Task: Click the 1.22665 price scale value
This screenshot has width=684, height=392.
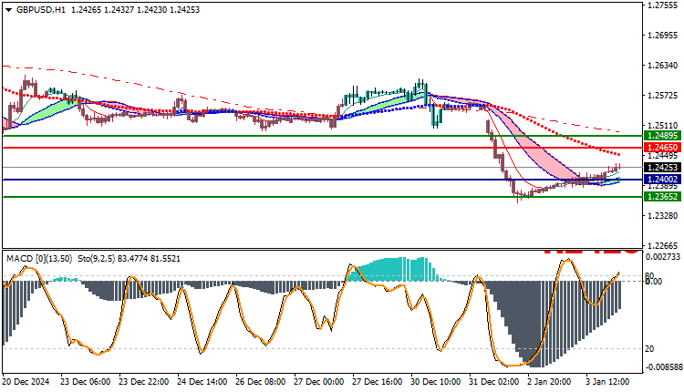Action: [x=663, y=246]
